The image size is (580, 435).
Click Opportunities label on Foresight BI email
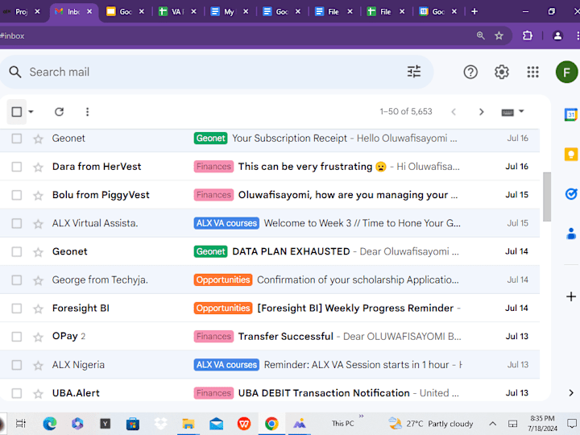point(223,308)
